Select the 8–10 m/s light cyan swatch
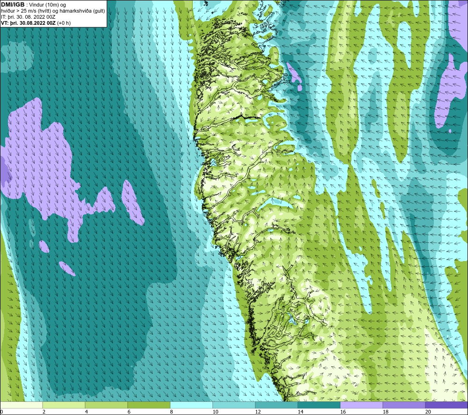The width and height of the screenshot is (468, 415). click(x=191, y=405)
